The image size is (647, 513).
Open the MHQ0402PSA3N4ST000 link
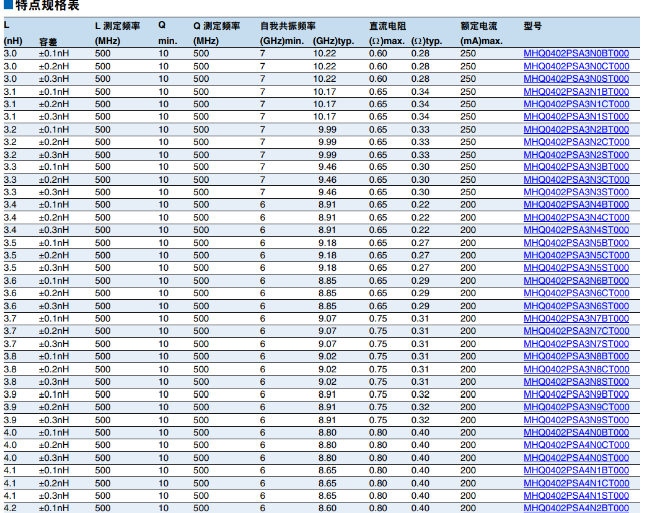click(576, 230)
